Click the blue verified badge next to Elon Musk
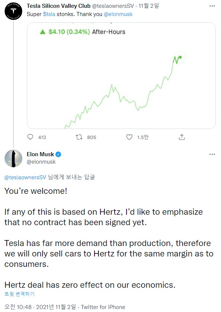221x312 pixels. [58, 154]
